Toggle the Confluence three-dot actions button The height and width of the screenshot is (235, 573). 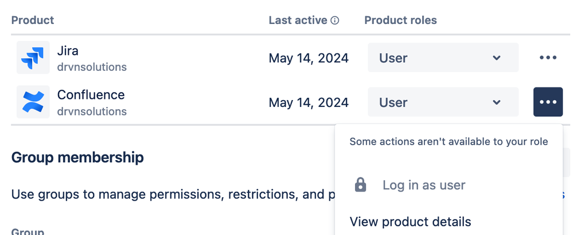pos(548,102)
